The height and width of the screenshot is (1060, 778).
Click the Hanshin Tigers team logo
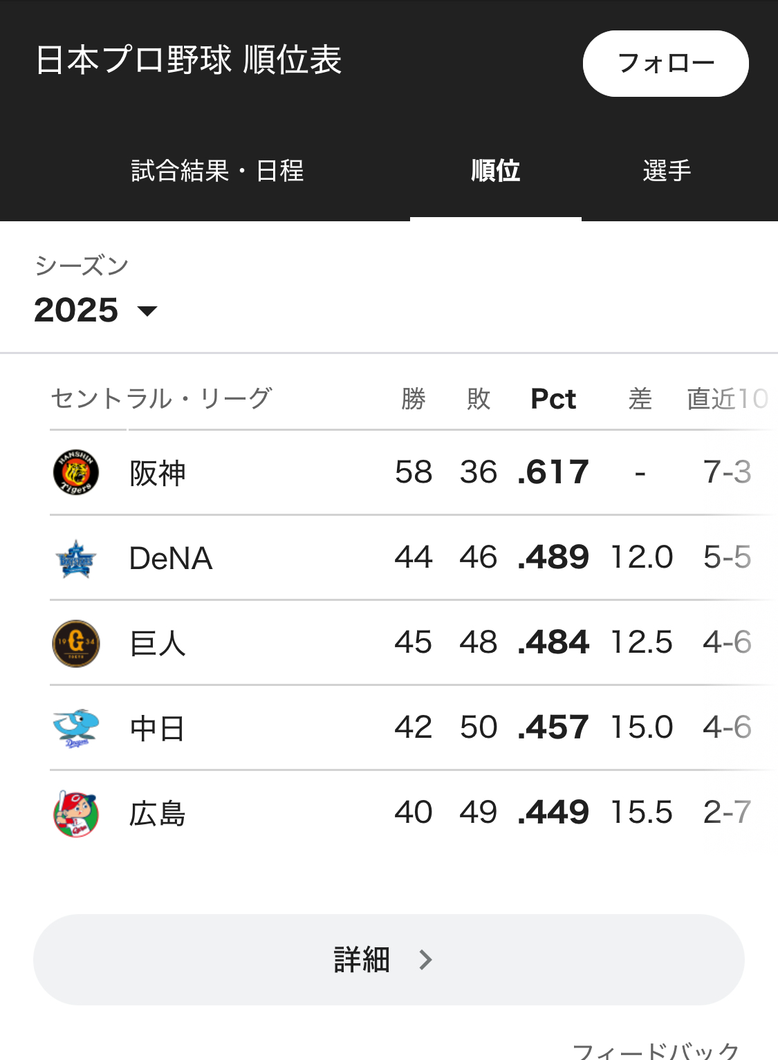[76, 473]
